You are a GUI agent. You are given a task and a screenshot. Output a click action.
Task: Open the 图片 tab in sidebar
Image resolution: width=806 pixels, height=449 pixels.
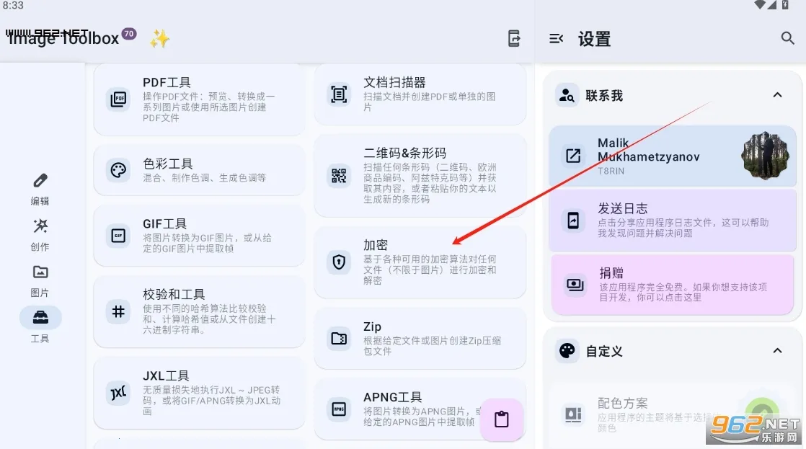coord(40,280)
